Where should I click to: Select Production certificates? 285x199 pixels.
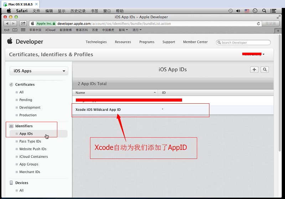28,115
